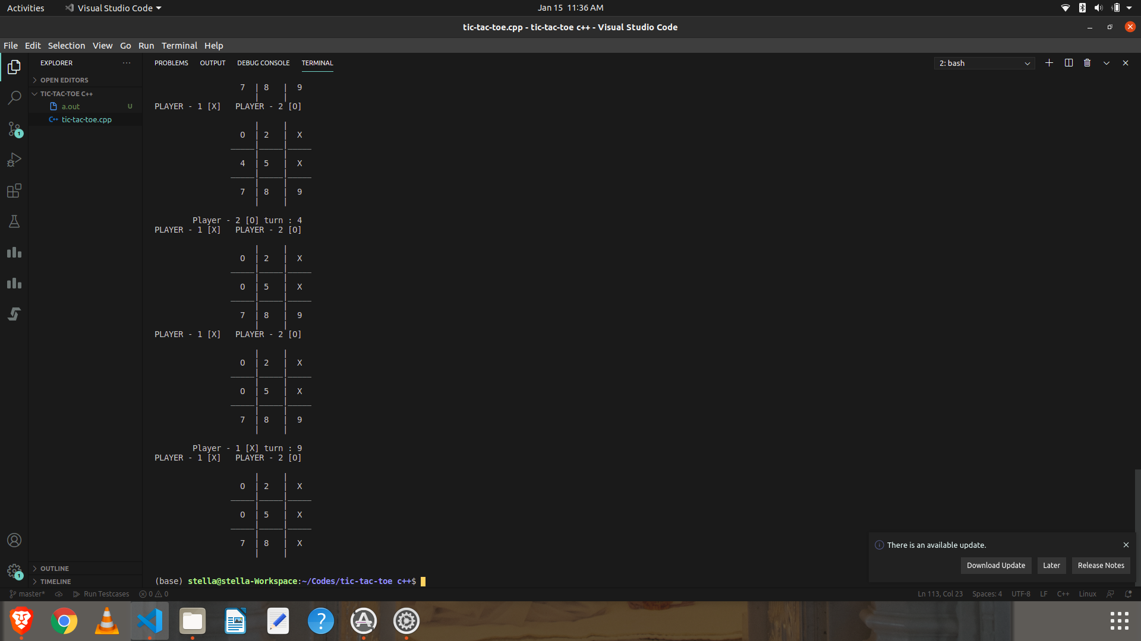The width and height of the screenshot is (1141, 641).
Task: Click the Download Update button
Action: 995,565
